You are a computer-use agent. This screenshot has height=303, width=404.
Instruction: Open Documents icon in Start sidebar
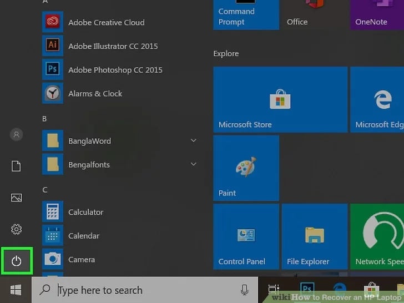coord(16,166)
